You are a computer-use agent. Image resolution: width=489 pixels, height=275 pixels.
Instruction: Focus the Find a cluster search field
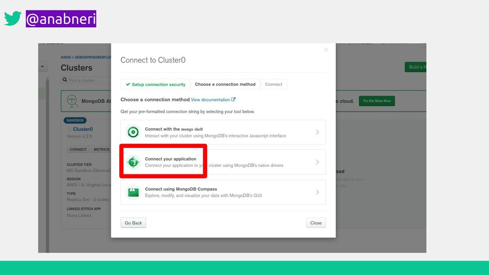[x=86, y=80]
